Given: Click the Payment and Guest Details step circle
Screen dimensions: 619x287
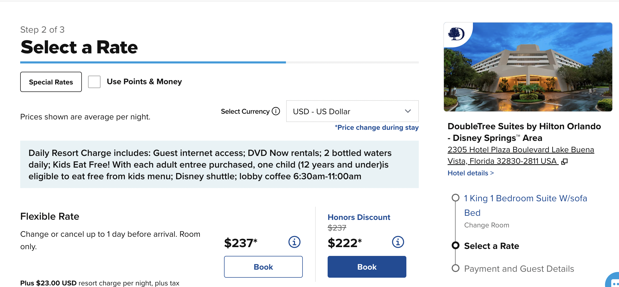Looking at the screenshot, I should tap(455, 268).
